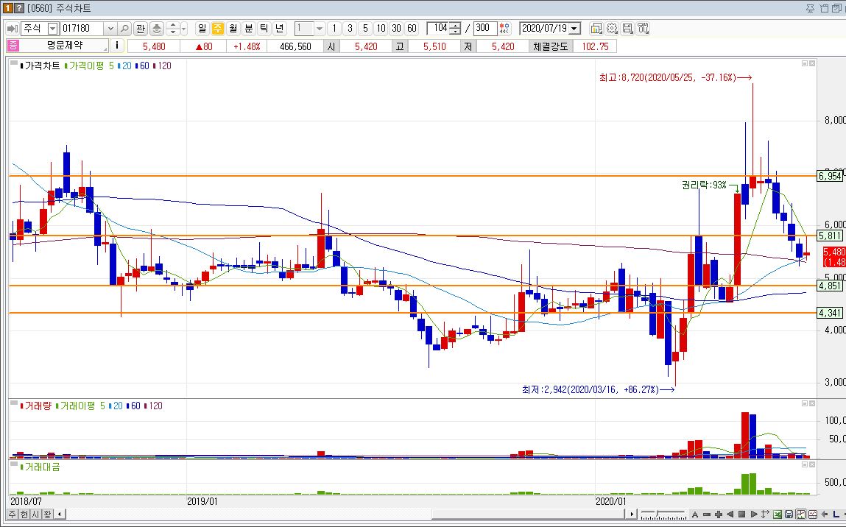Click the 현 tab at bottom left
The width and height of the screenshot is (846, 527).
click(x=24, y=514)
